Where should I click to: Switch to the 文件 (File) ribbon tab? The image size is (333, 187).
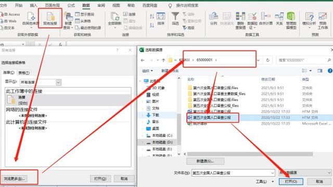tap(4, 5)
